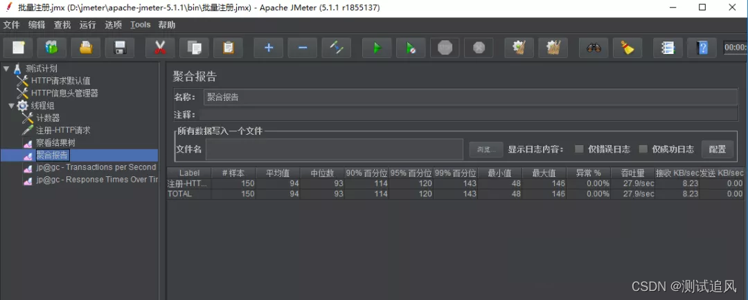Open Search with the binoculars icon
Image resolution: width=748 pixels, height=300 pixels.
tap(594, 48)
